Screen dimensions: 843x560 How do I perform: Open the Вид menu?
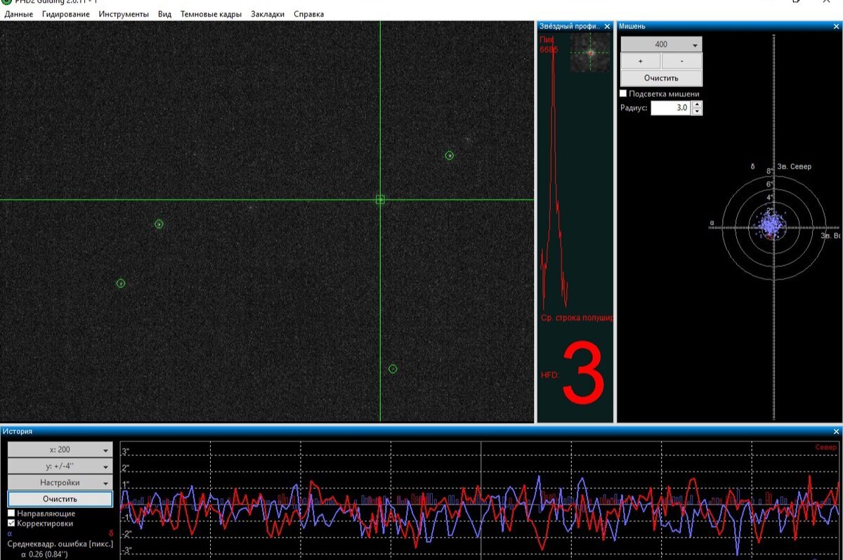[x=165, y=14]
